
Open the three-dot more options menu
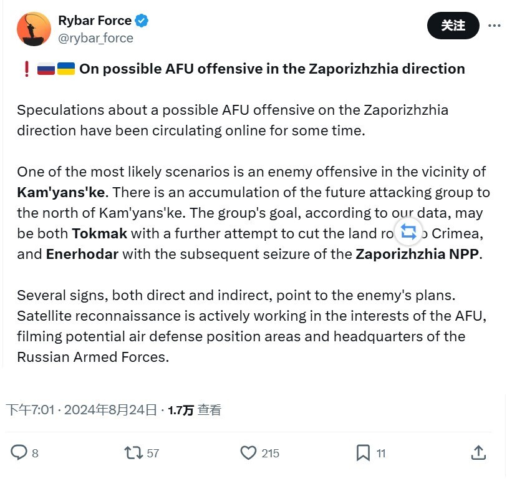[x=494, y=26]
